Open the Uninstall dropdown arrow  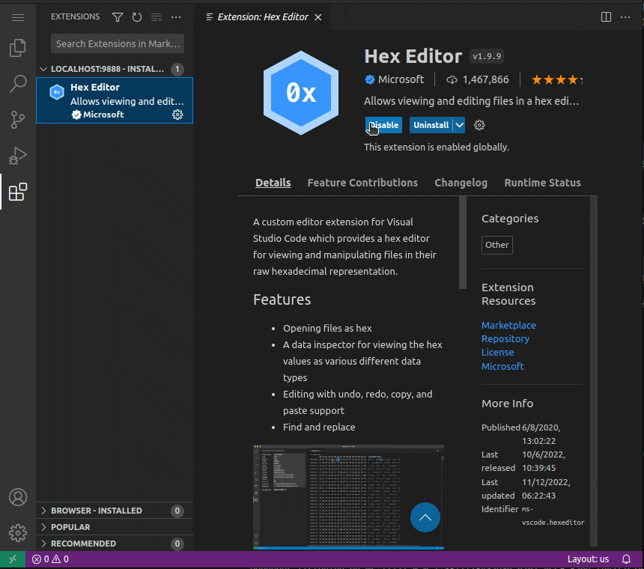pos(459,125)
